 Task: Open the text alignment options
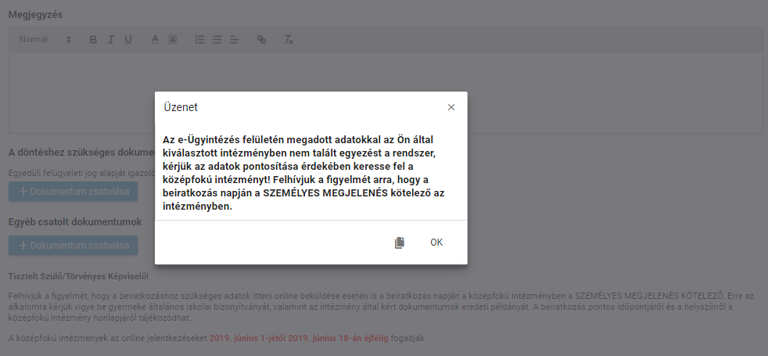(234, 40)
